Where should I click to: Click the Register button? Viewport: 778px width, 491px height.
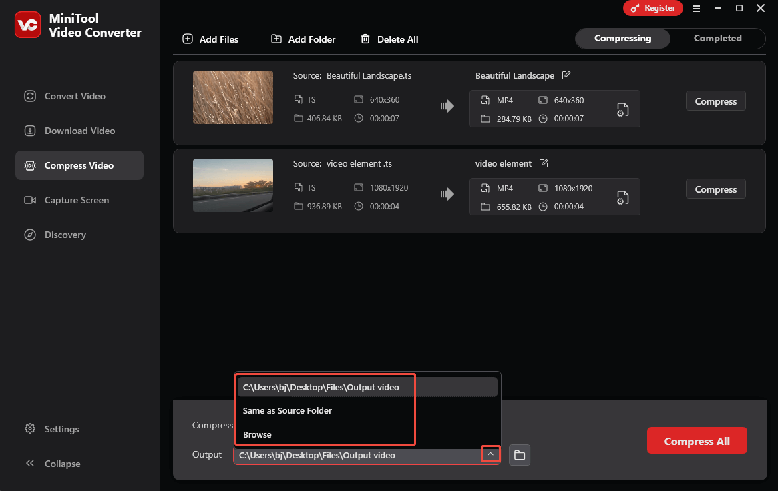point(653,8)
